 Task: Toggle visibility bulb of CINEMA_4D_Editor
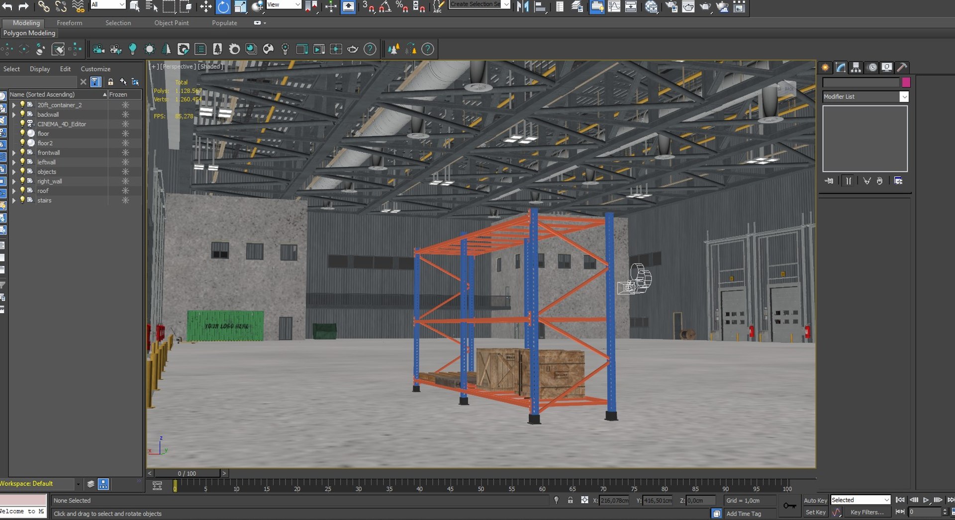click(22, 124)
